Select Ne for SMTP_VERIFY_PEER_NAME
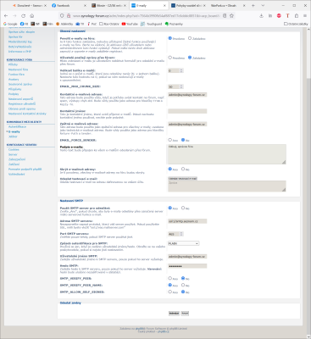311x339 pixels. (x=183, y=285)
